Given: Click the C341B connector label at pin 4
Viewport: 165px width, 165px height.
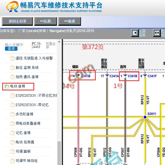Looking at the screenshot, I should pos(86,76).
